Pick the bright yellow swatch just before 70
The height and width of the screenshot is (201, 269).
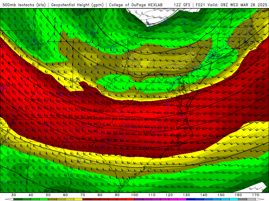coord(78,199)
